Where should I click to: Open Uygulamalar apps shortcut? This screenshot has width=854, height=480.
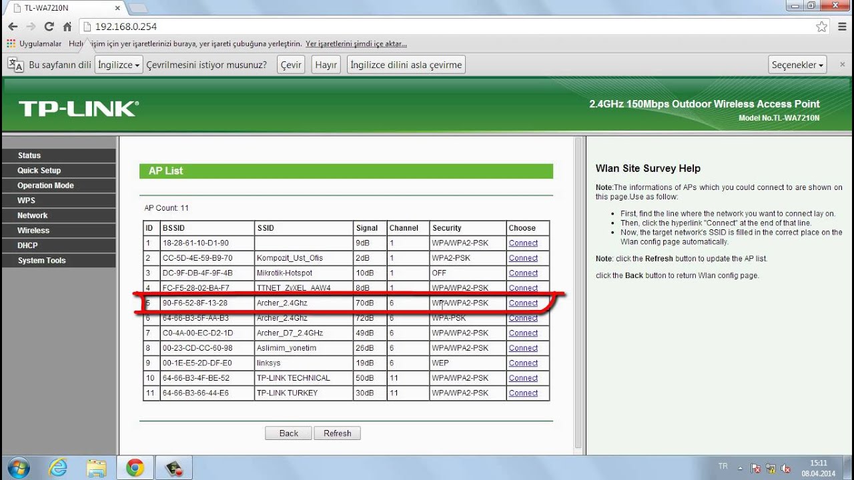point(33,44)
